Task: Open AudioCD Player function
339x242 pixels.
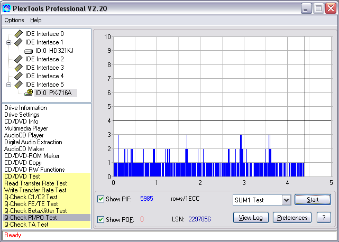Action: coord(24,135)
